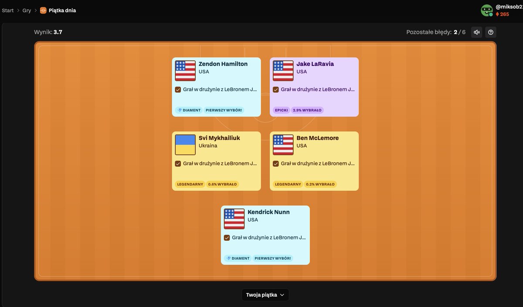Screen dimensions: 523x307
Task: Click the EPICKI badge on Jake LaRavia's card
Action: point(282,110)
